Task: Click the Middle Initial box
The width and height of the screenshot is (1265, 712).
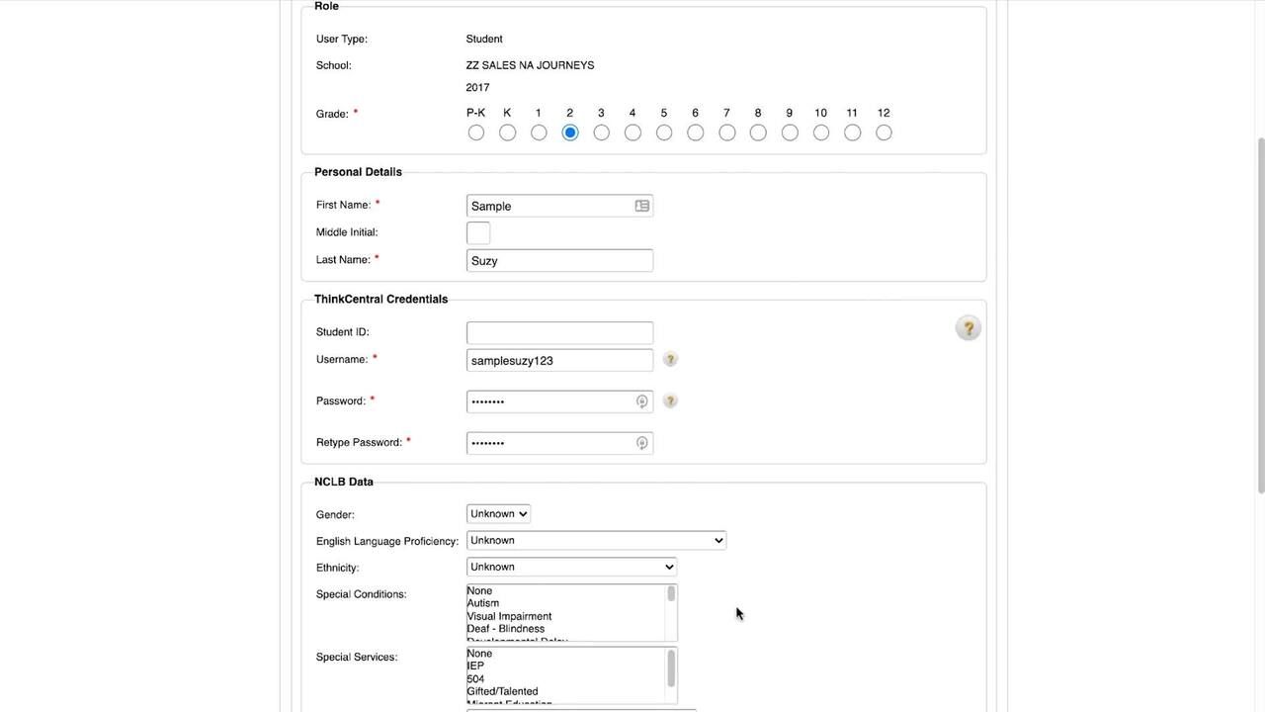Action: point(478,233)
